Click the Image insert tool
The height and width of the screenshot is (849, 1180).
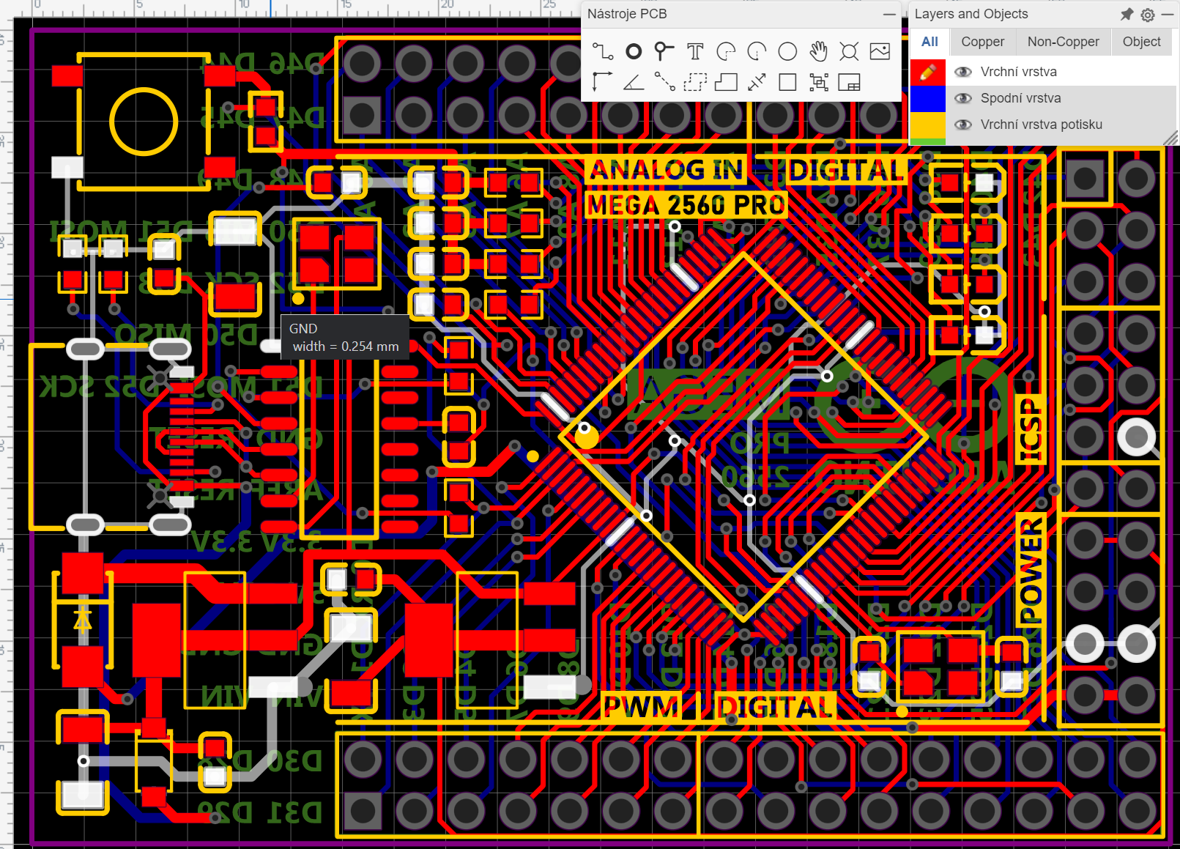(x=880, y=51)
